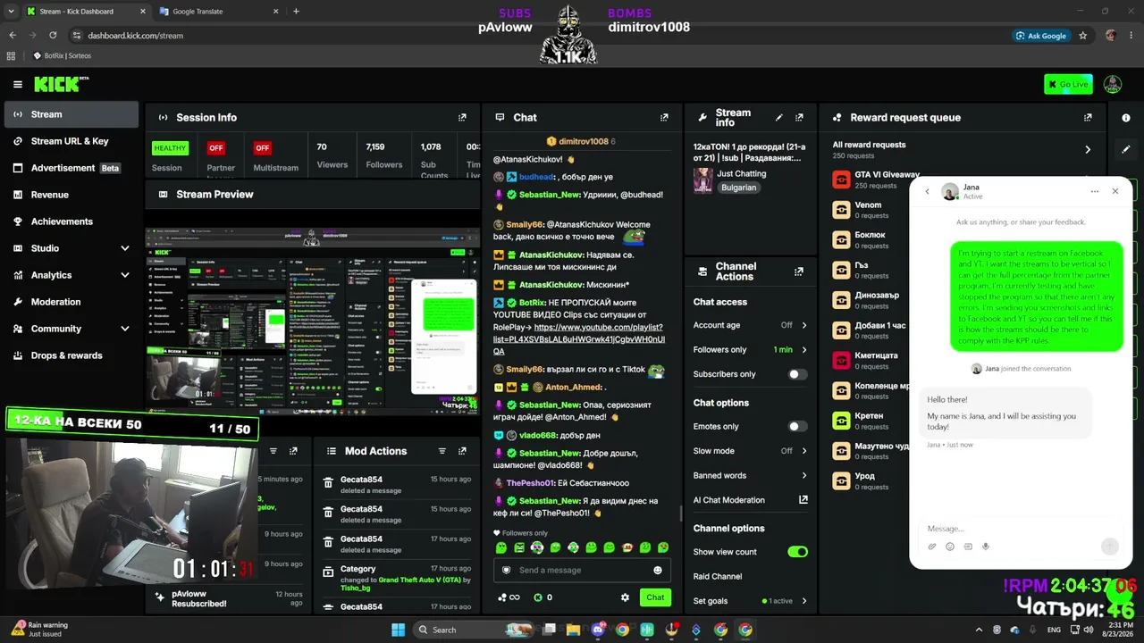This screenshot has height=643, width=1144.
Task: Filter the Mod Actions list
Action: [442, 451]
